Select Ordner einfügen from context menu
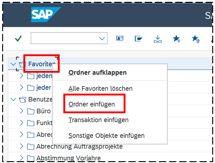The height and width of the screenshot is (163, 215). click(92, 104)
